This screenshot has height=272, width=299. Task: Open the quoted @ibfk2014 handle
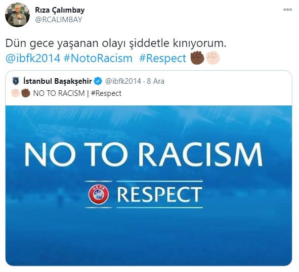click(123, 81)
